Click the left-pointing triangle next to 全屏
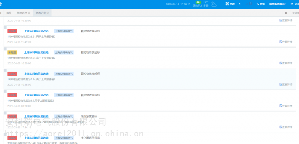The height and width of the screenshot is (144, 299). tap(239, 4)
